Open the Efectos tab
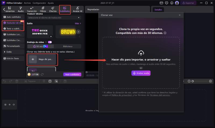This screenshot has width=215, height=128. coord(53,9)
